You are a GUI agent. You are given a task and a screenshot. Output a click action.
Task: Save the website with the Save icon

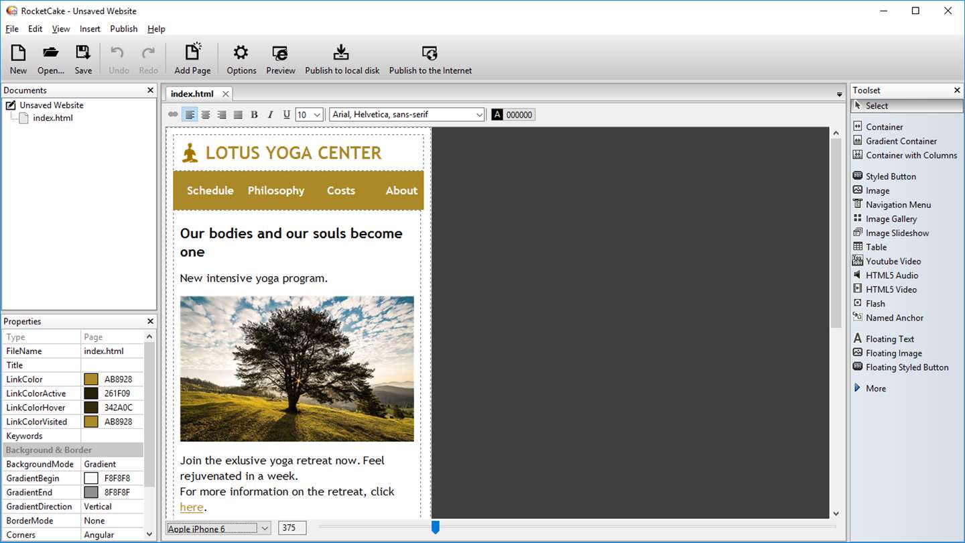pos(83,59)
